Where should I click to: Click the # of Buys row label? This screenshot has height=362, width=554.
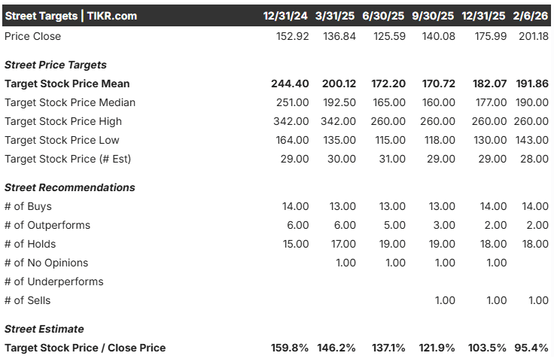(x=28, y=206)
